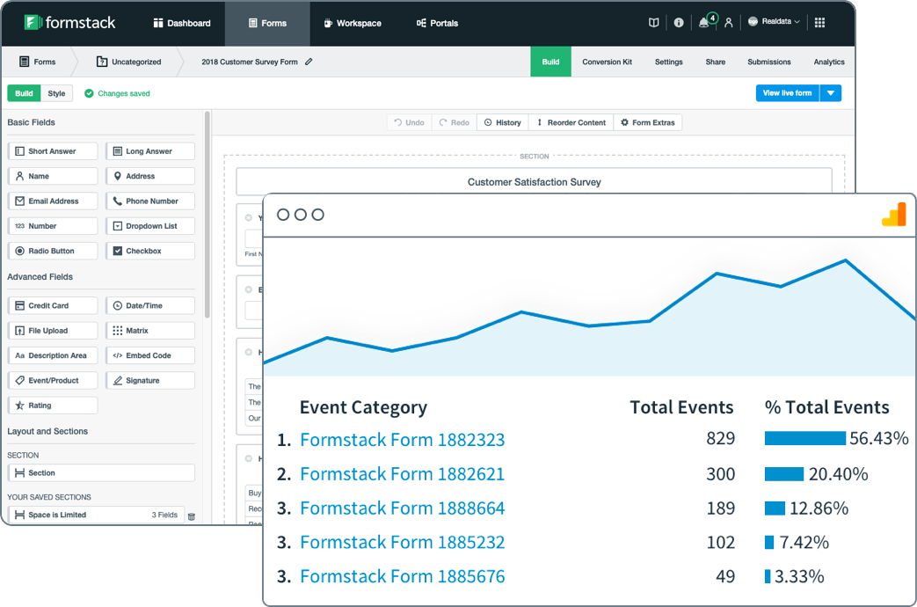Image resolution: width=917 pixels, height=607 pixels.
Task: Add a new Section layout element
Action: pyautogui.click(x=101, y=473)
